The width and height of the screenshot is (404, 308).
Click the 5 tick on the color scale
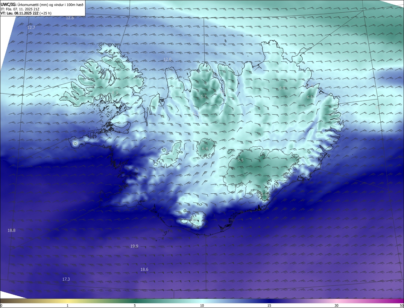click(135, 306)
